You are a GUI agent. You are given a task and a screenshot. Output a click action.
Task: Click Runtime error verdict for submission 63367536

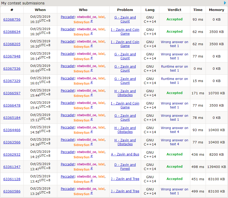point(174,68)
